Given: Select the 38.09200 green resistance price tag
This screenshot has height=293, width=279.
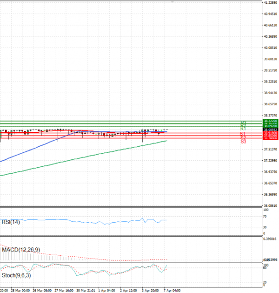Looking at the screenshot, I should pos(271,126).
